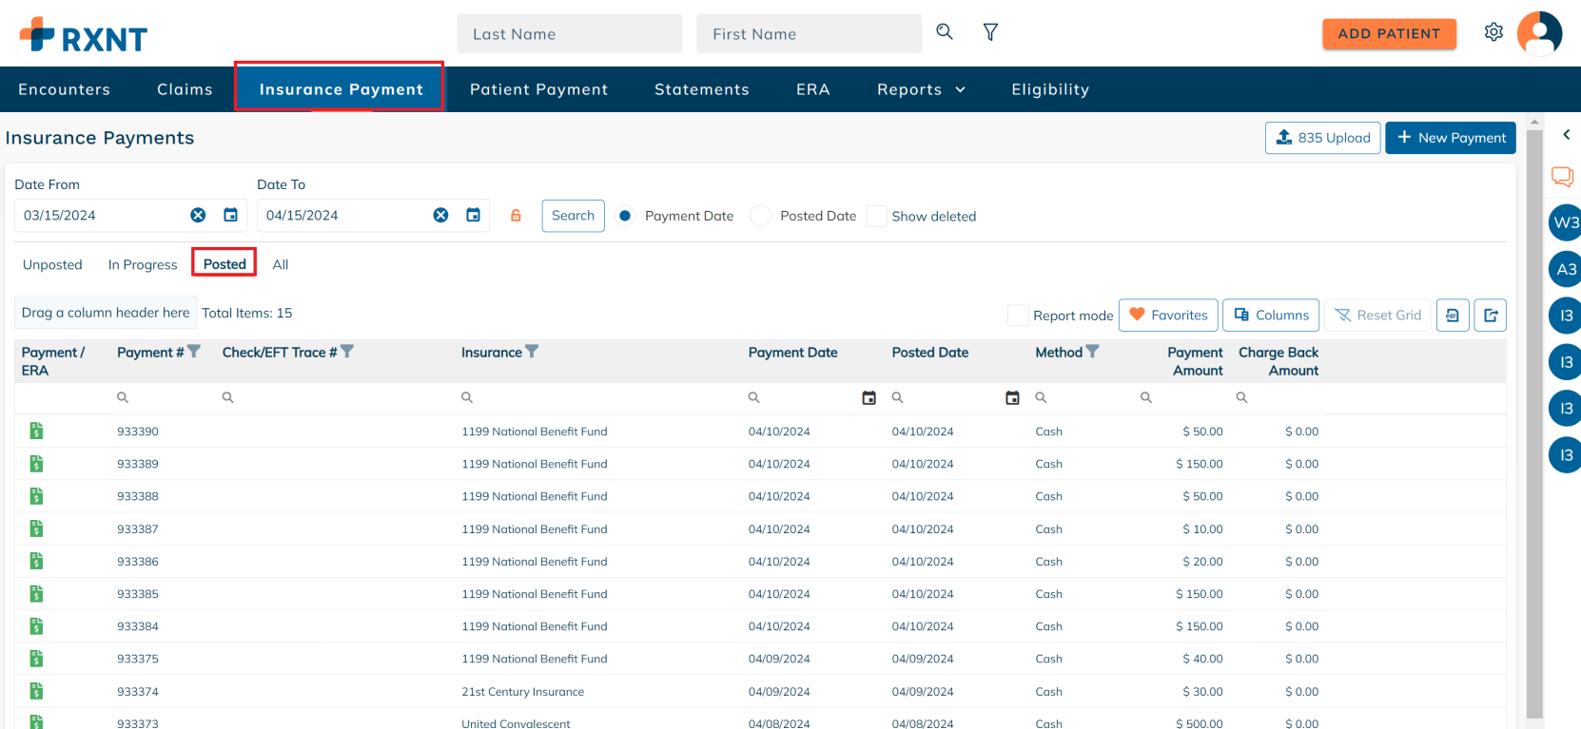The height and width of the screenshot is (729, 1581).
Task: Click the 835 Upload button
Action: [1322, 138]
